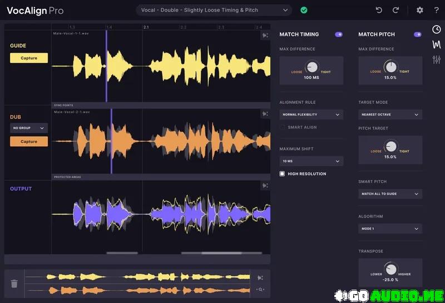445x303 pixels.
Task: Click the OUTPUT track label
Action: tap(21, 188)
